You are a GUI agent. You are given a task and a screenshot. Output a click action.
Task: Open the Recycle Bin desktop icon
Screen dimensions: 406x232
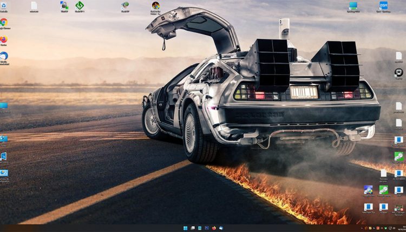click(4, 6)
